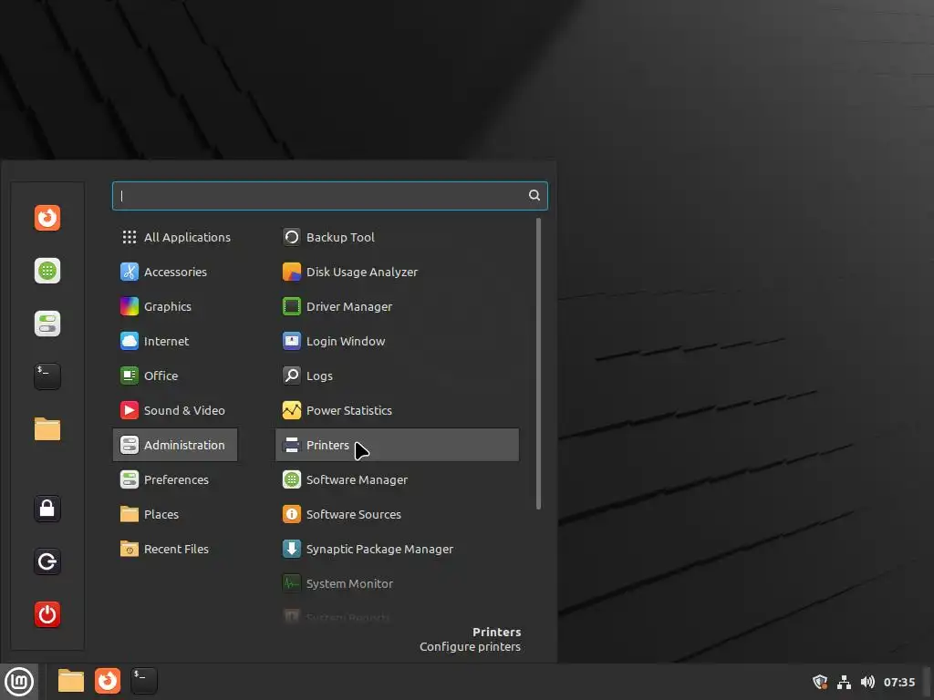934x700 pixels.
Task: Select the All Applications category
Action: point(175,238)
